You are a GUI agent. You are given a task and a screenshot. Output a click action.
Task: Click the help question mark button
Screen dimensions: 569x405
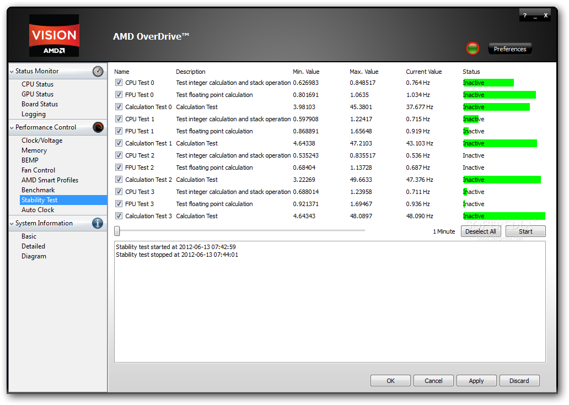[525, 15]
